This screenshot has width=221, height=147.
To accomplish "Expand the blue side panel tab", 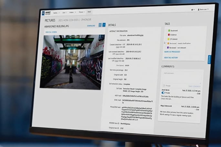I will [209, 59].
